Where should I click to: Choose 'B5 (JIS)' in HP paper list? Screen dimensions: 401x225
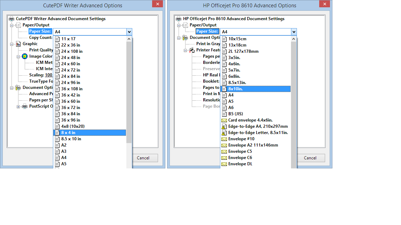coord(235,114)
